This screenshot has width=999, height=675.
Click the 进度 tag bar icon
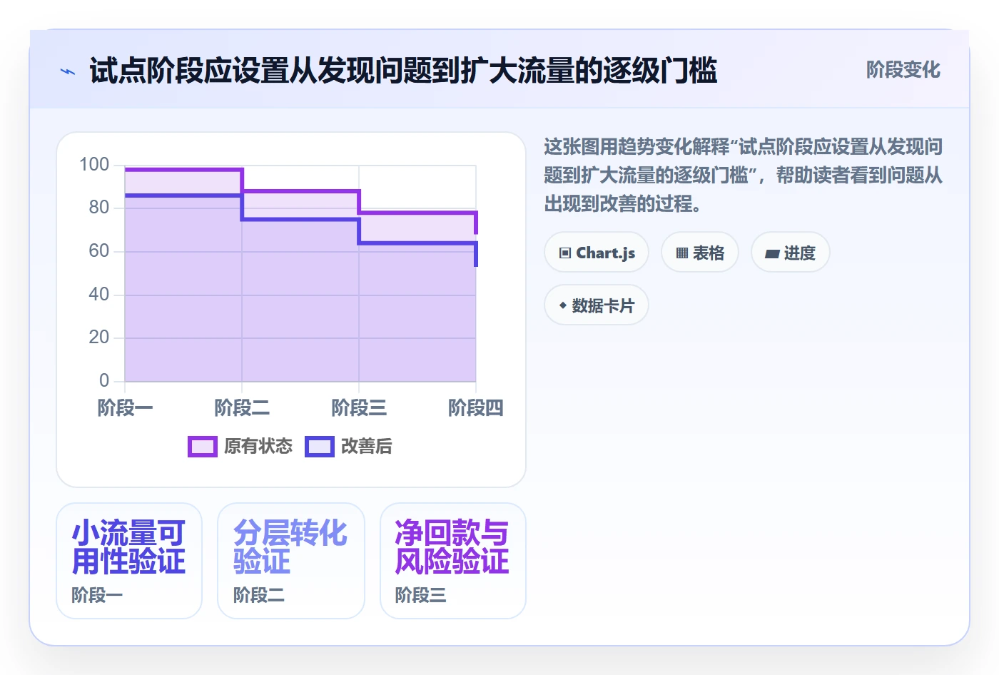[772, 253]
